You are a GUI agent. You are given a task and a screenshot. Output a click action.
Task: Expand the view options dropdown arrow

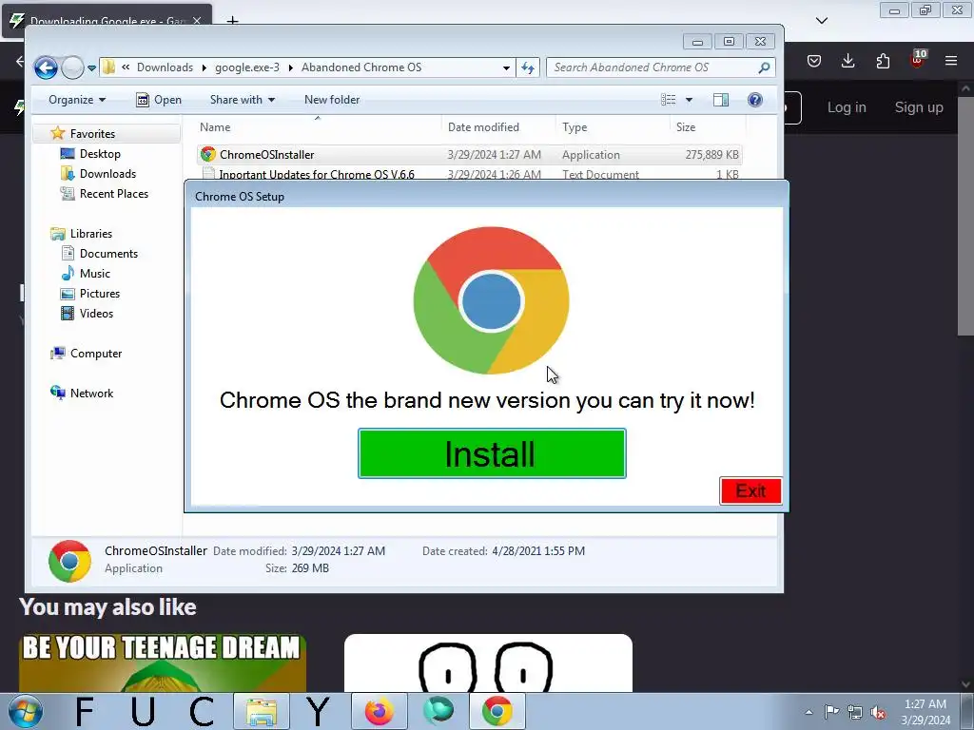point(689,99)
